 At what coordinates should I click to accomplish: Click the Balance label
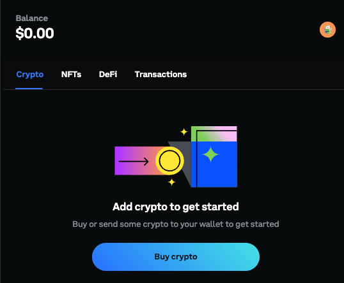point(32,18)
